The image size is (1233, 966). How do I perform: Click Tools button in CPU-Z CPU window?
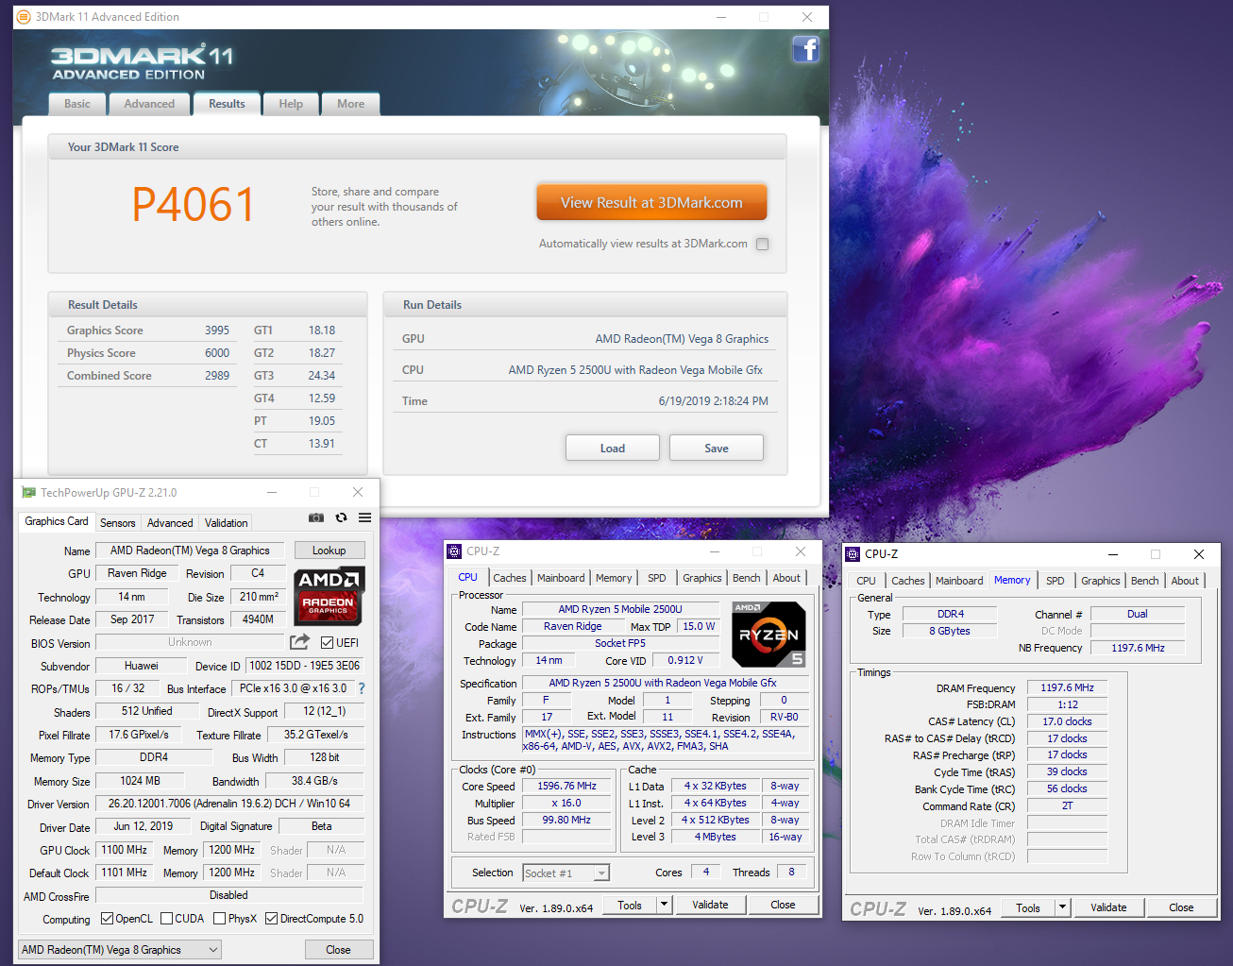630,905
